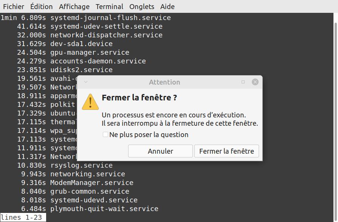Close the Attention dialog with X icon

coord(255,82)
